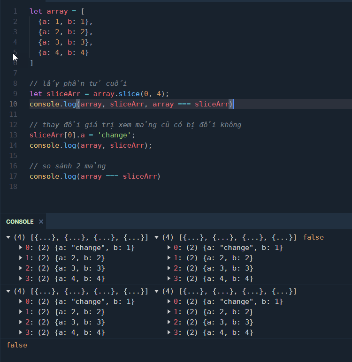Image resolution: width=352 pixels, height=362 pixels.
Task: Click the final standalone false output line
Action: point(17,345)
